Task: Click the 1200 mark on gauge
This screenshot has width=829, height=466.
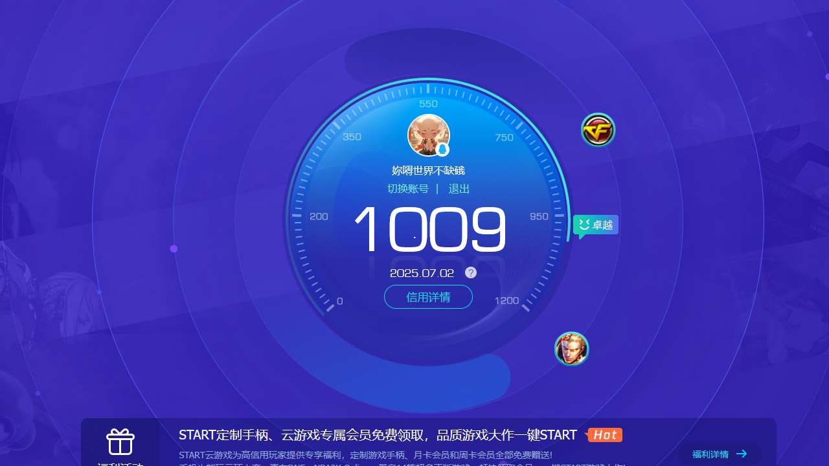Action: click(506, 300)
